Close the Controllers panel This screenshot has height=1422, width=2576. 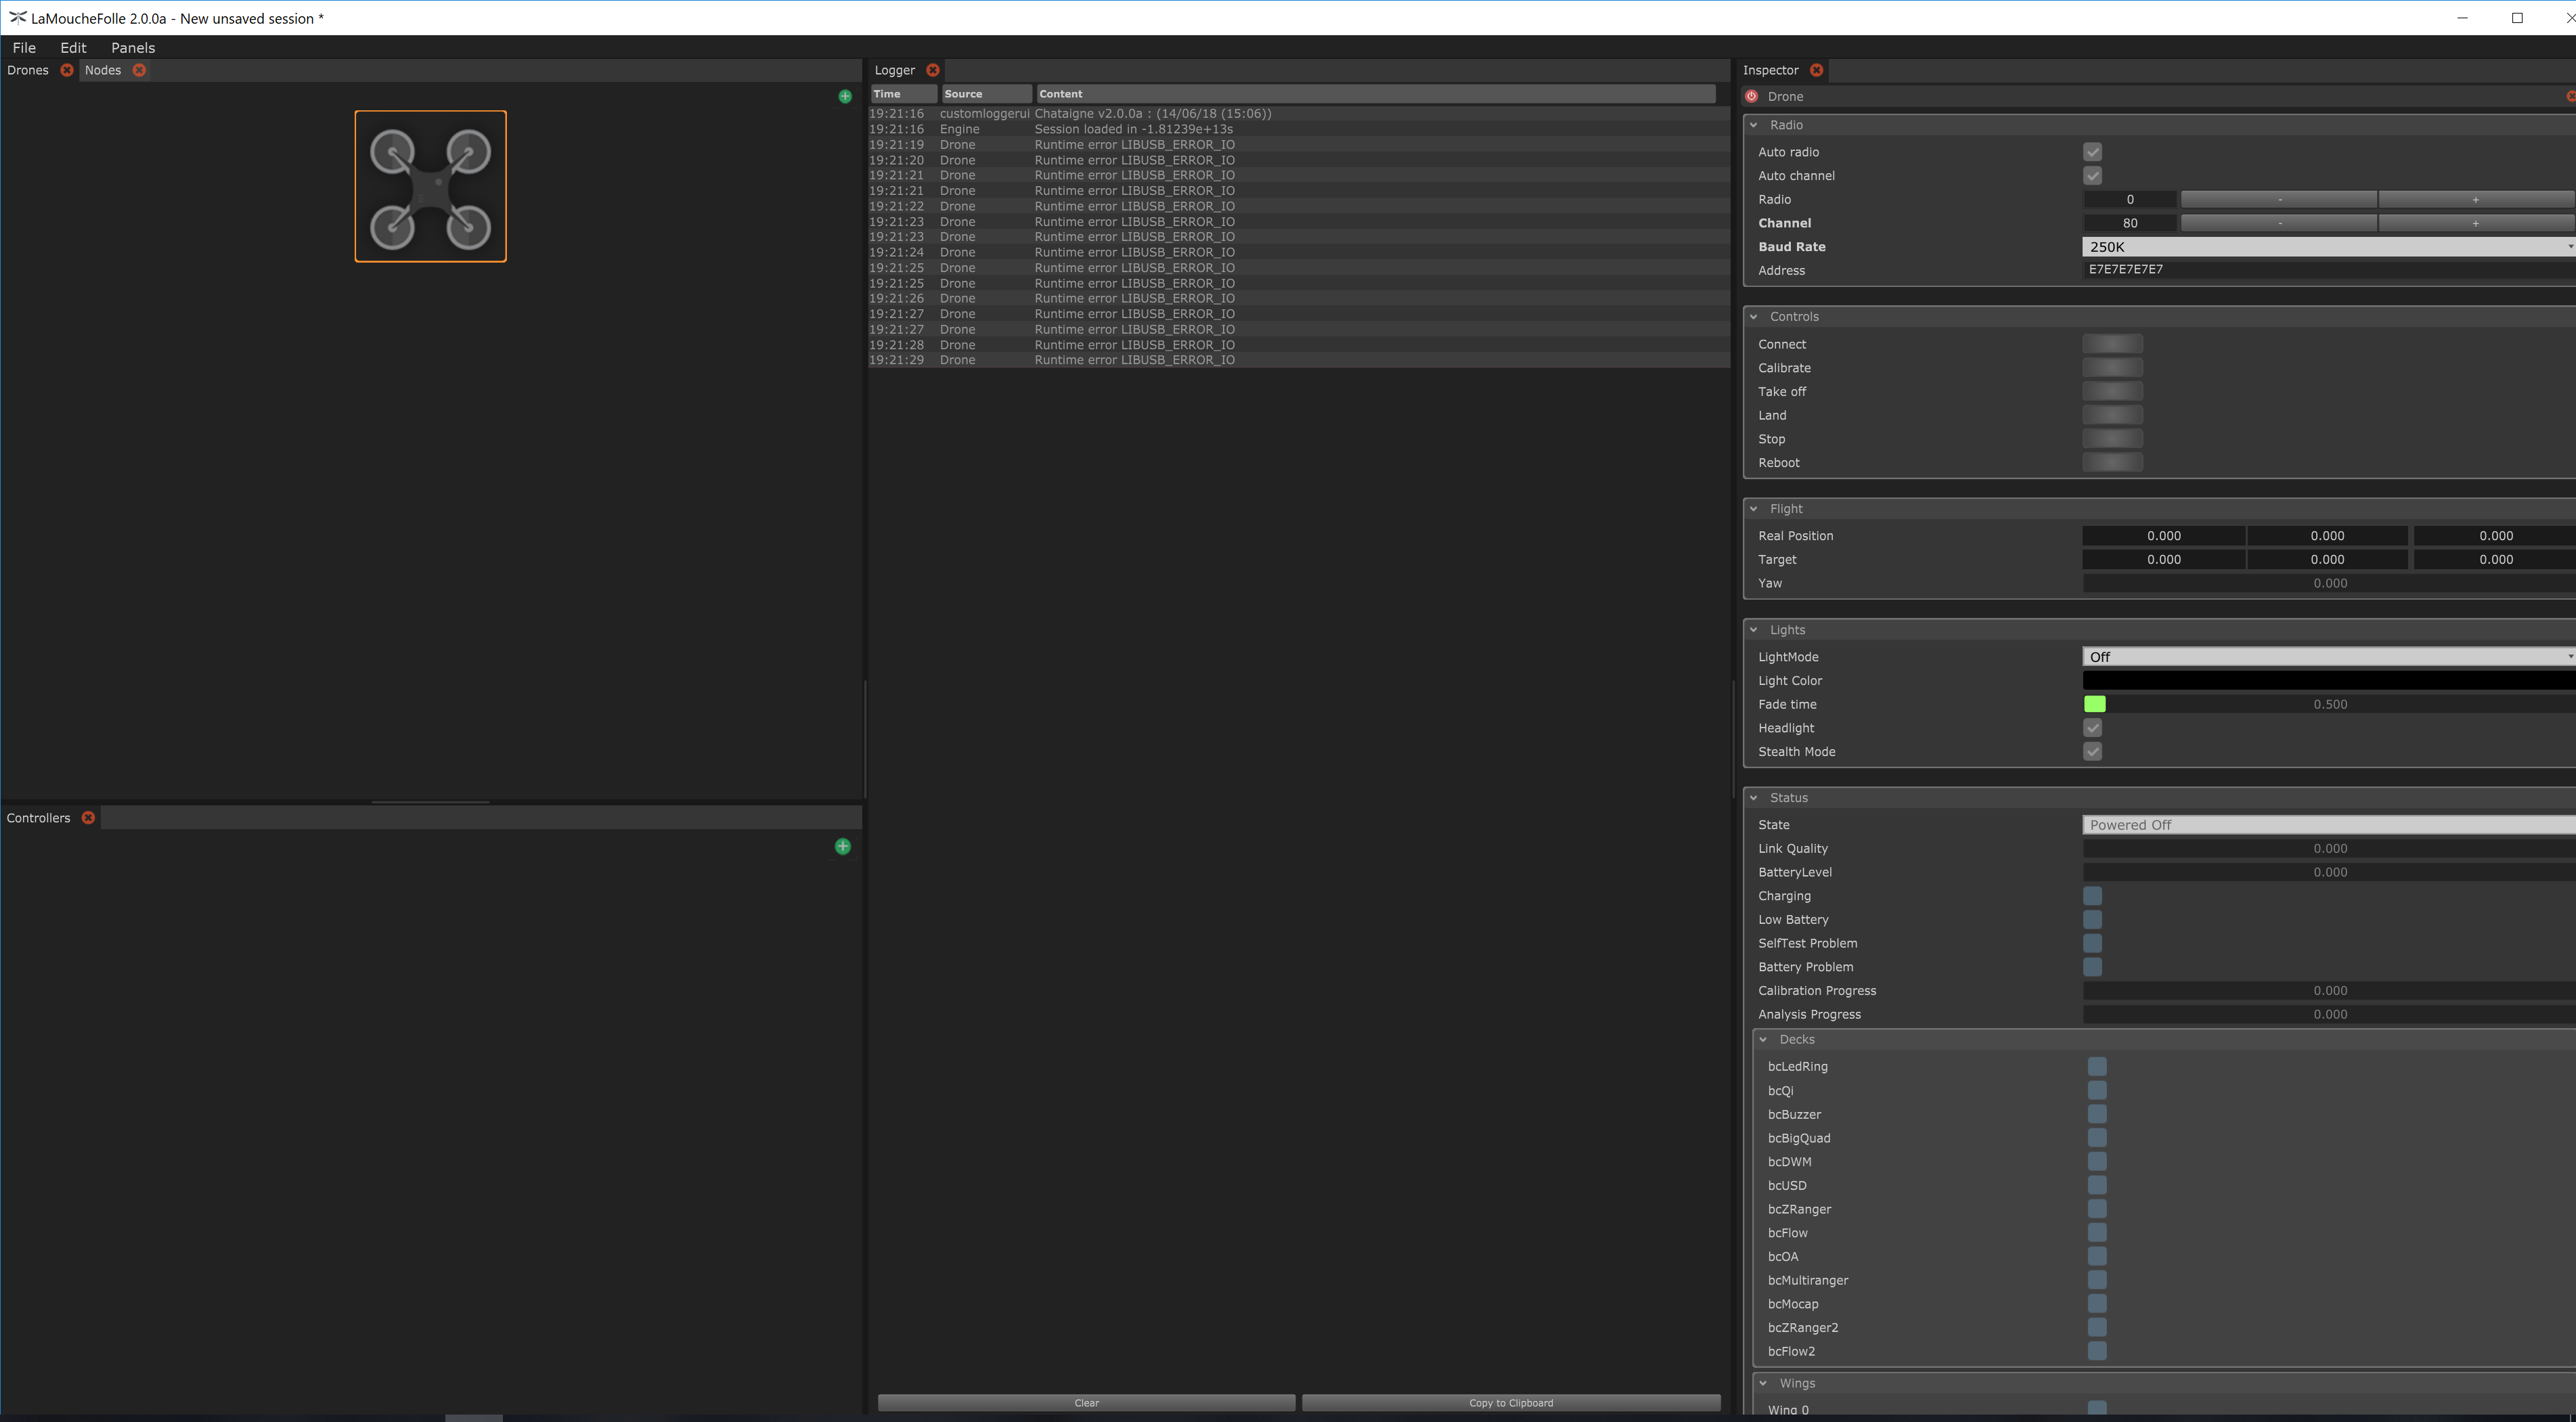[x=88, y=817]
